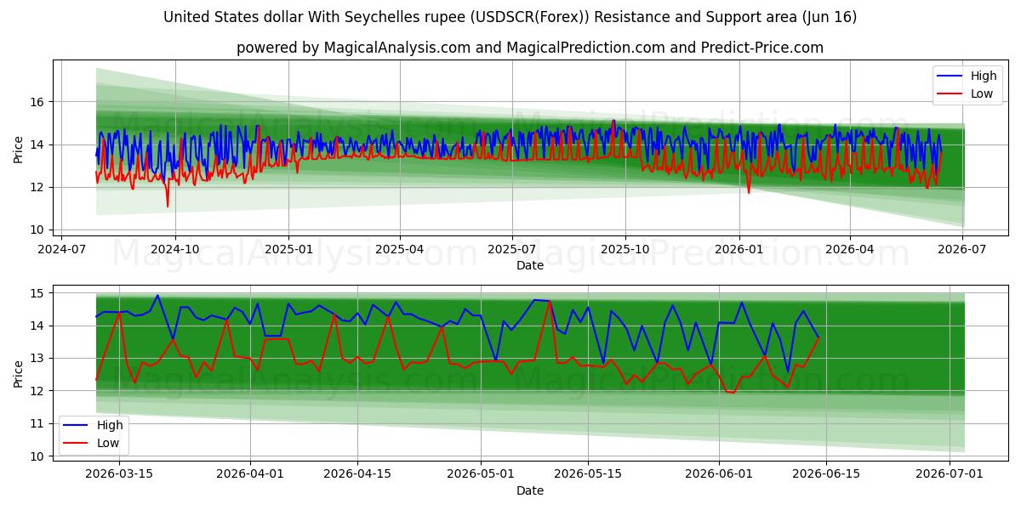1021x510 pixels.
Task: Click the '2026-05-01' tick label on bottom chart
Action: (482, 476)
